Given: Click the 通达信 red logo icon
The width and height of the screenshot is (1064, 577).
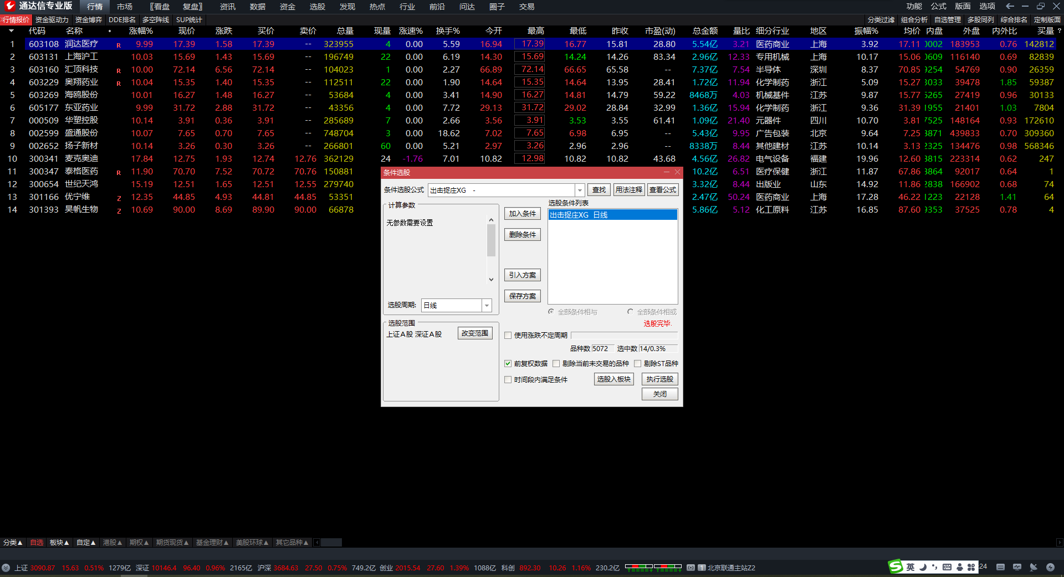Looking at the screenshot, I should coord(10,6).
